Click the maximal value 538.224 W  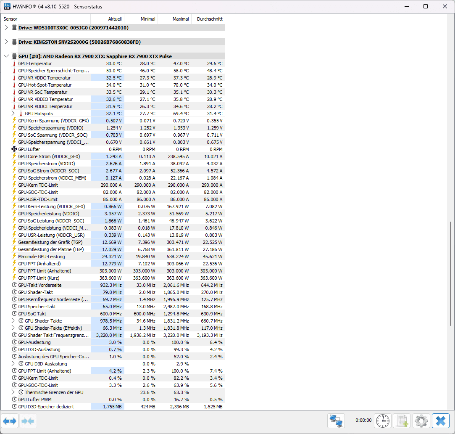177,257
